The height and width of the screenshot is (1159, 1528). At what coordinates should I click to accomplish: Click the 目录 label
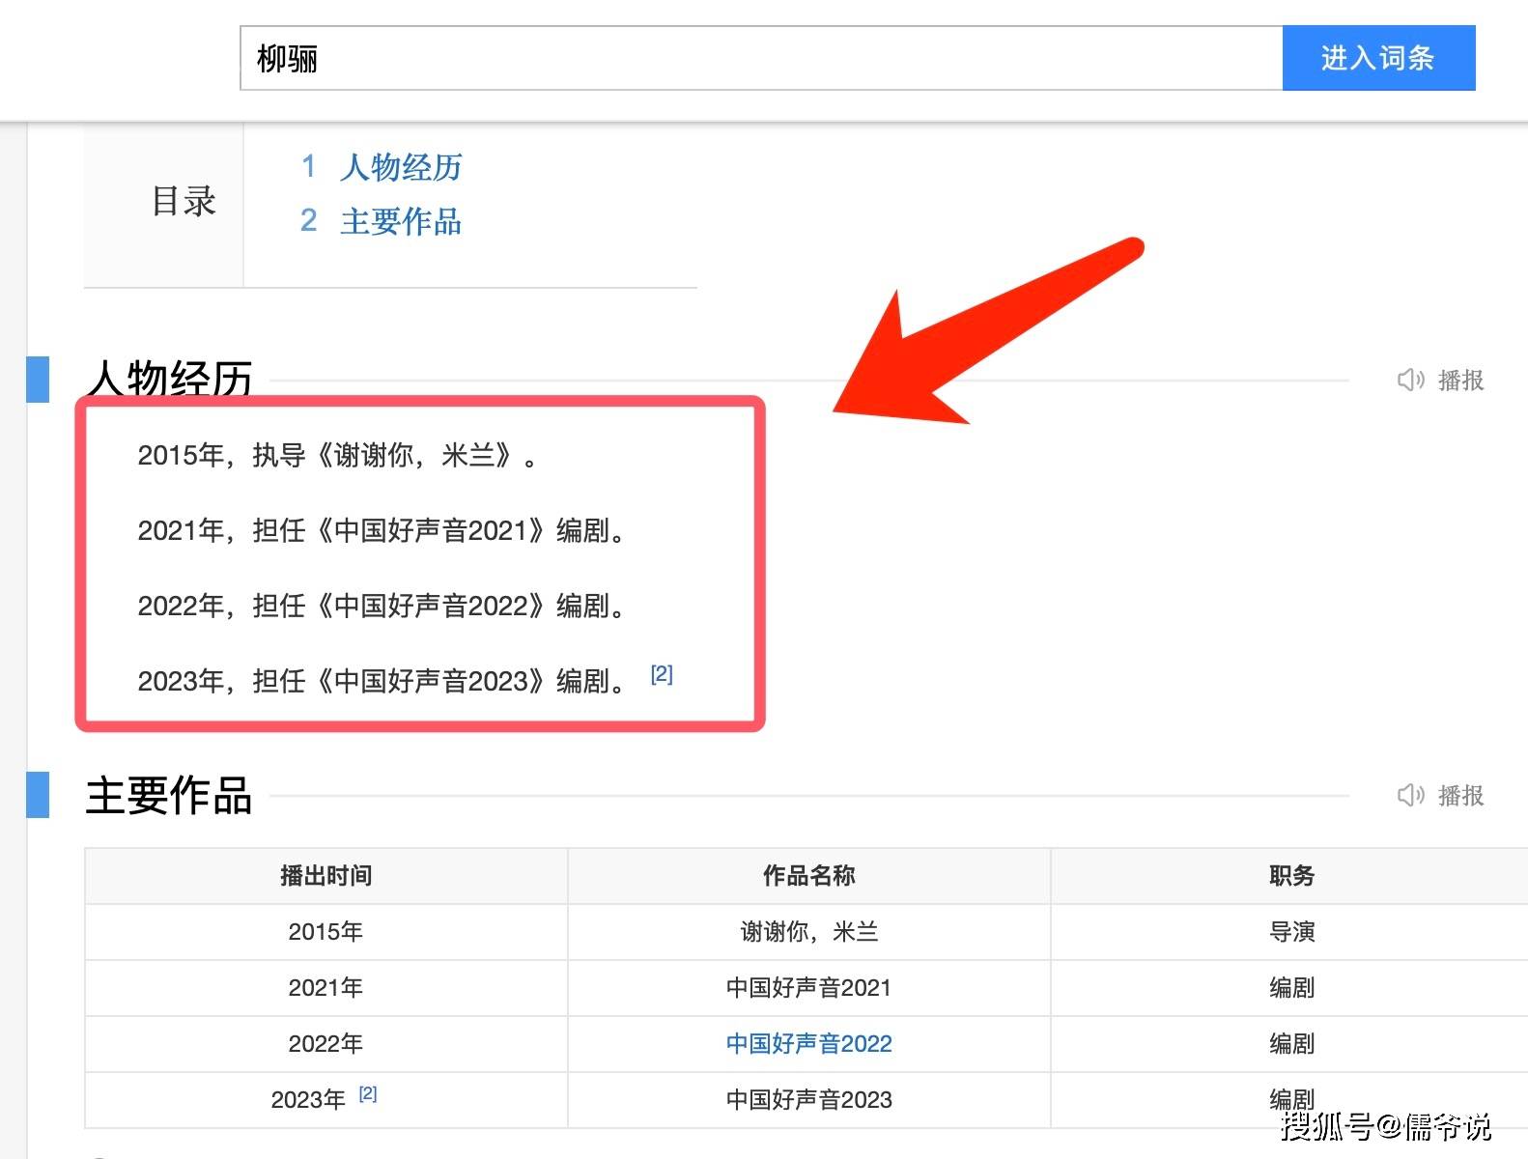[x=184, y=202]
